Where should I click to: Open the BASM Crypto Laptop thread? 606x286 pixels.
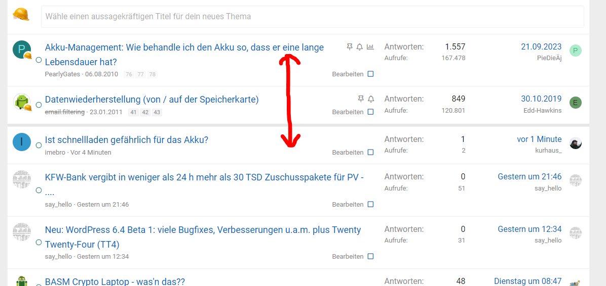[x=115, y=281]
